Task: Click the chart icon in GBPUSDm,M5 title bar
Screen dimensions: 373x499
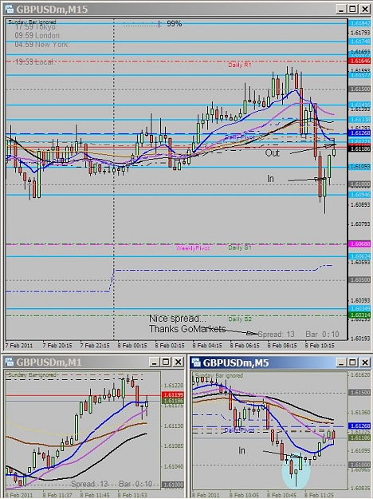Action: click(x=196, y=362)
